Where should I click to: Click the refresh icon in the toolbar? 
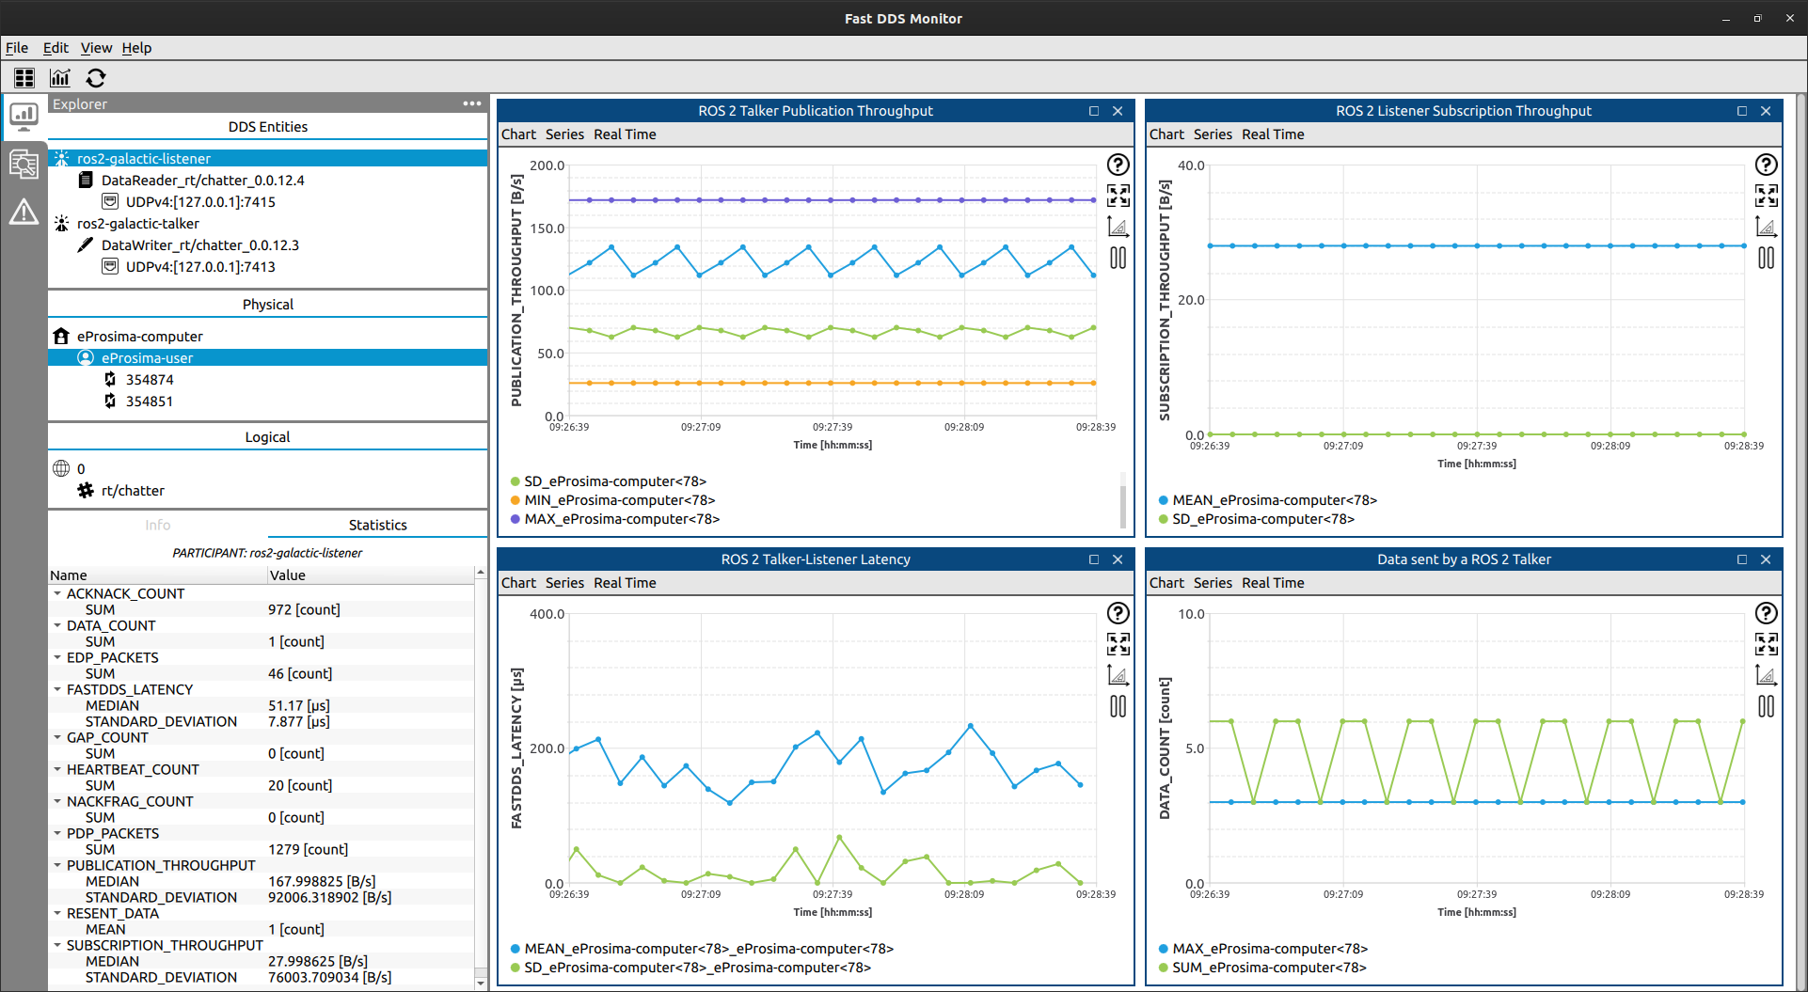[96, 78]
